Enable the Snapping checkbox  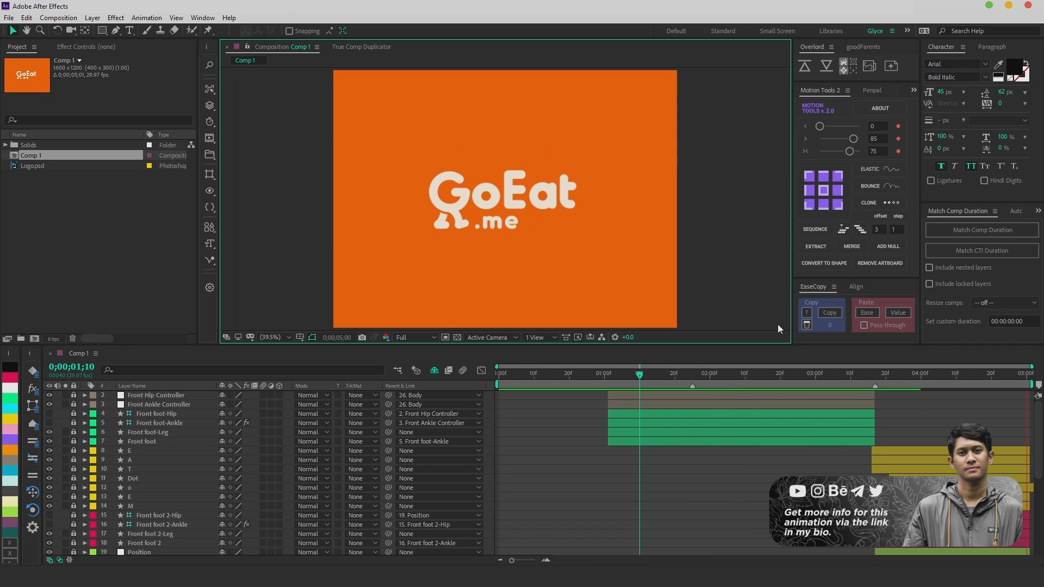[x=289, y=31]
